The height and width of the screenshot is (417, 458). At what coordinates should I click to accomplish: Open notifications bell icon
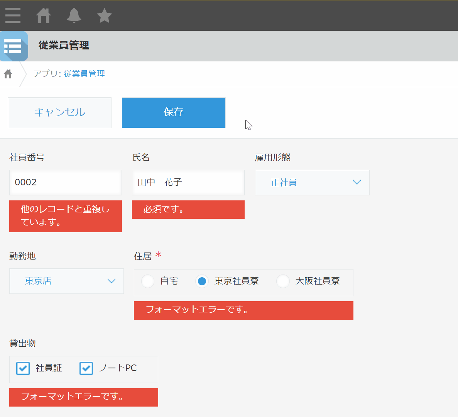tap(74, 15)
